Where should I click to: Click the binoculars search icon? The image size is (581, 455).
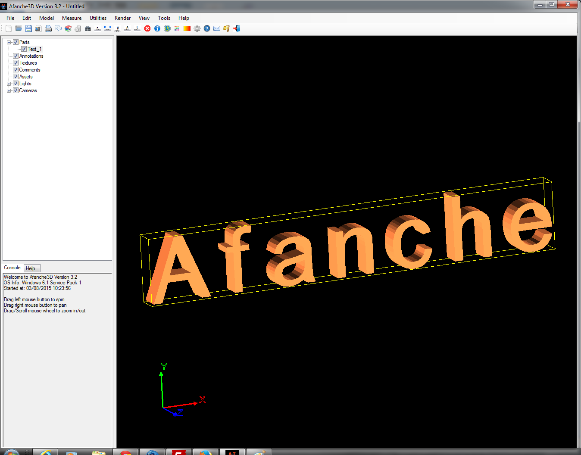tap(88, 28)
